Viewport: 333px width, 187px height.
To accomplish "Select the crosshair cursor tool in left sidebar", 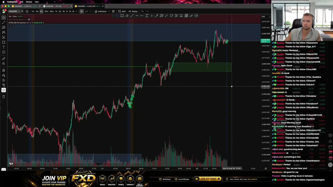I will [4, 17].
